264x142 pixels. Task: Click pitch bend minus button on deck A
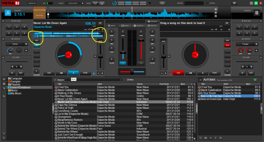(98, 73)
